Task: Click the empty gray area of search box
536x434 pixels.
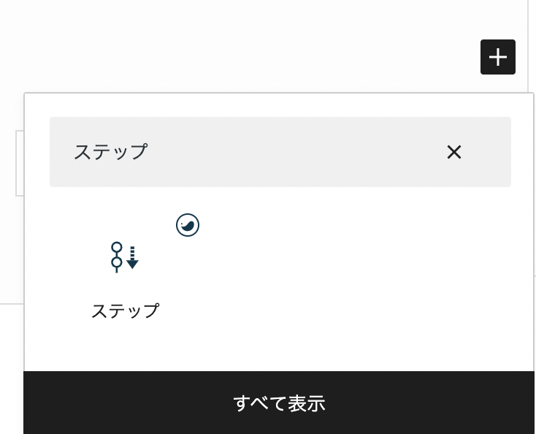Action: (294, 152)
